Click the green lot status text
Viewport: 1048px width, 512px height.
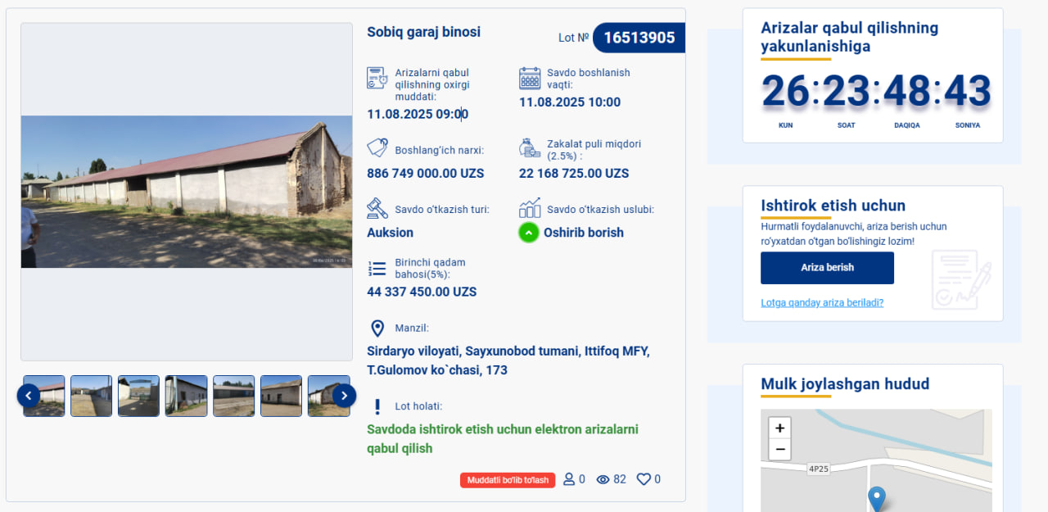click(x=503, y=439)
